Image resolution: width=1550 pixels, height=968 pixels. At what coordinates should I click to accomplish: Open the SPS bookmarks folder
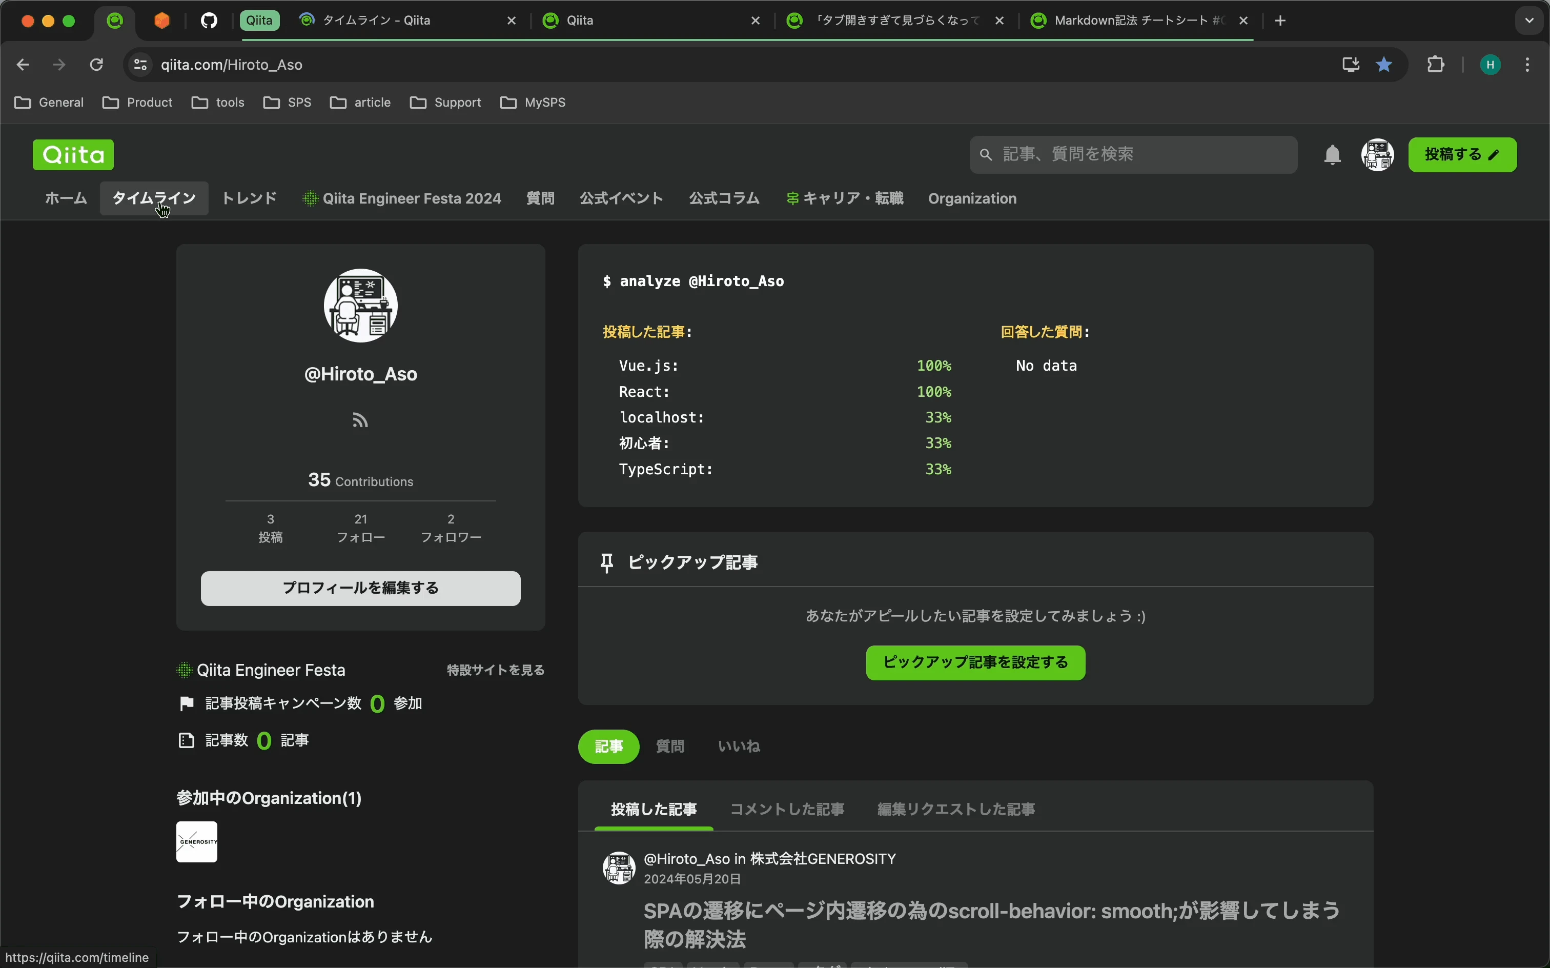(288, 103)
